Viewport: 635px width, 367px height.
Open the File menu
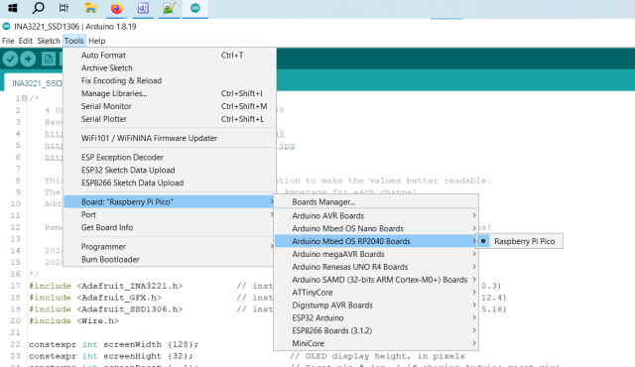pyautogui.click(x=8, y=41)
